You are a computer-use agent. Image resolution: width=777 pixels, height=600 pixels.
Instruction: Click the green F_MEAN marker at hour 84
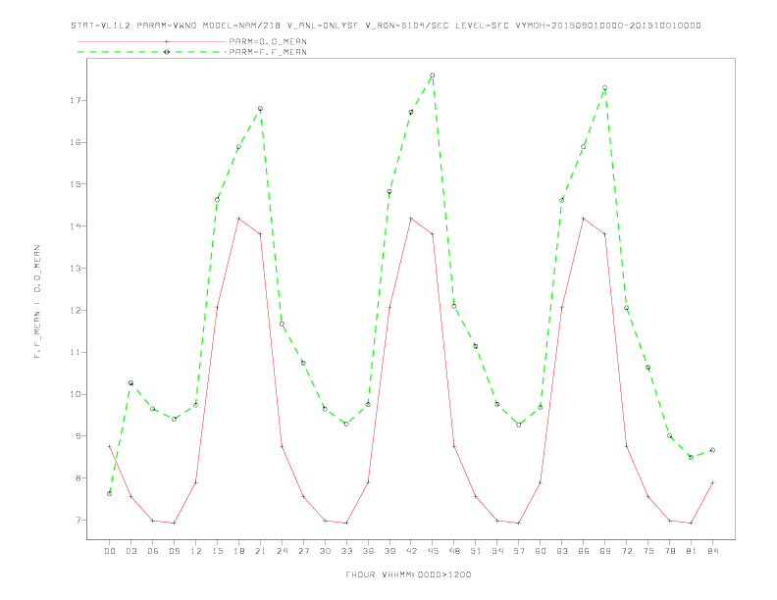[712, 450]
